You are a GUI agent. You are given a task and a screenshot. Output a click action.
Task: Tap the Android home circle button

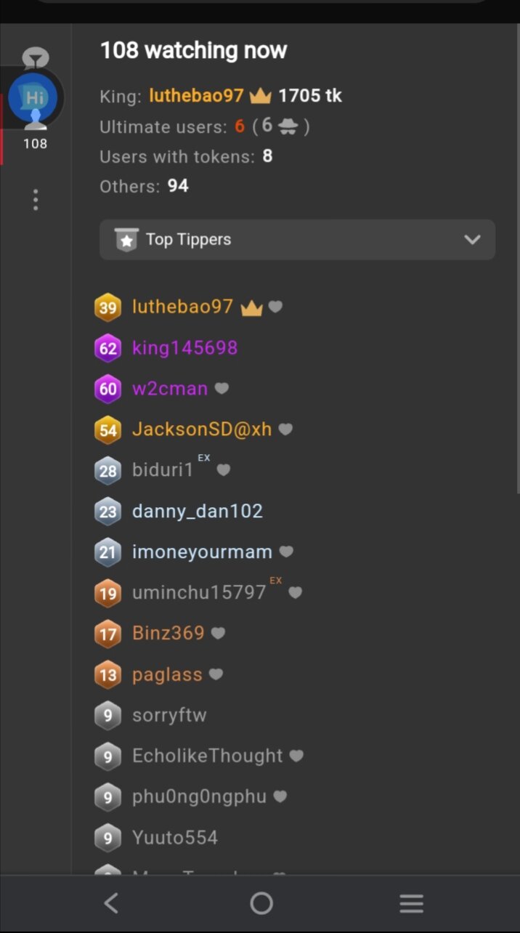click(x=261, y=903)
